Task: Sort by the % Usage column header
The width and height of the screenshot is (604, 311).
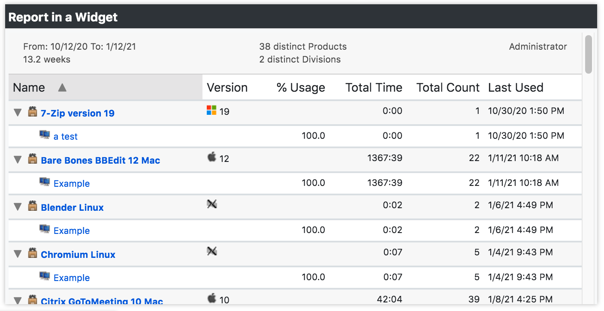Action: click(x=301, y=88)
